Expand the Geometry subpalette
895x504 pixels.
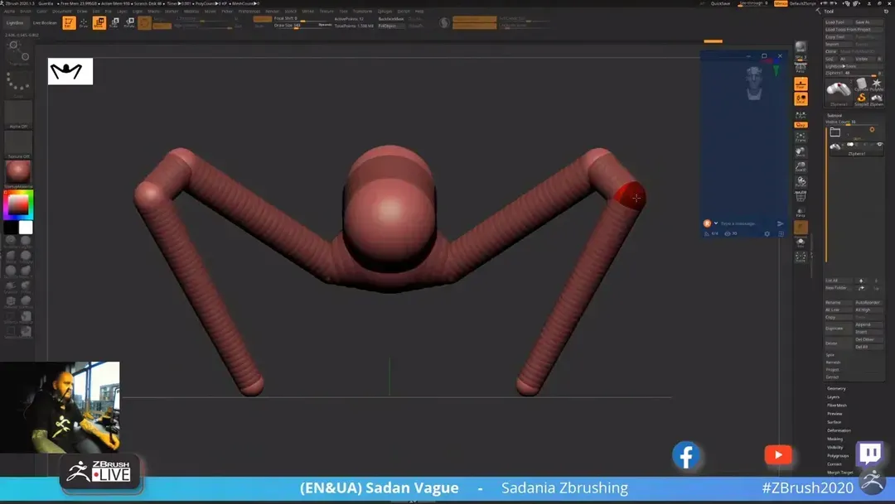point(836,388)
